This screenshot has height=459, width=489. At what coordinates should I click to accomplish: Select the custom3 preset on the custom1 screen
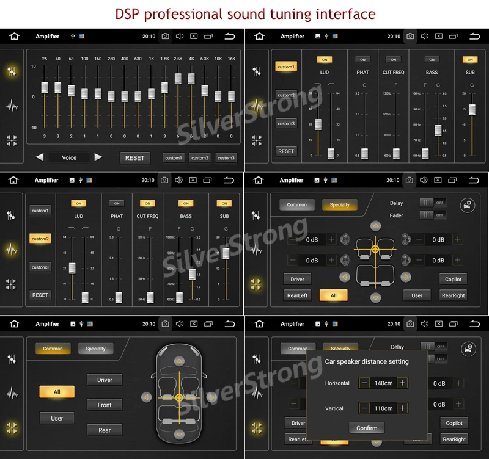286,123
